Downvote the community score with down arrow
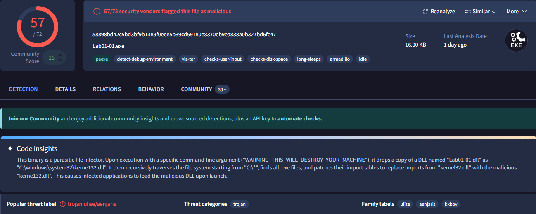536x214 pixels. point(60,61)
